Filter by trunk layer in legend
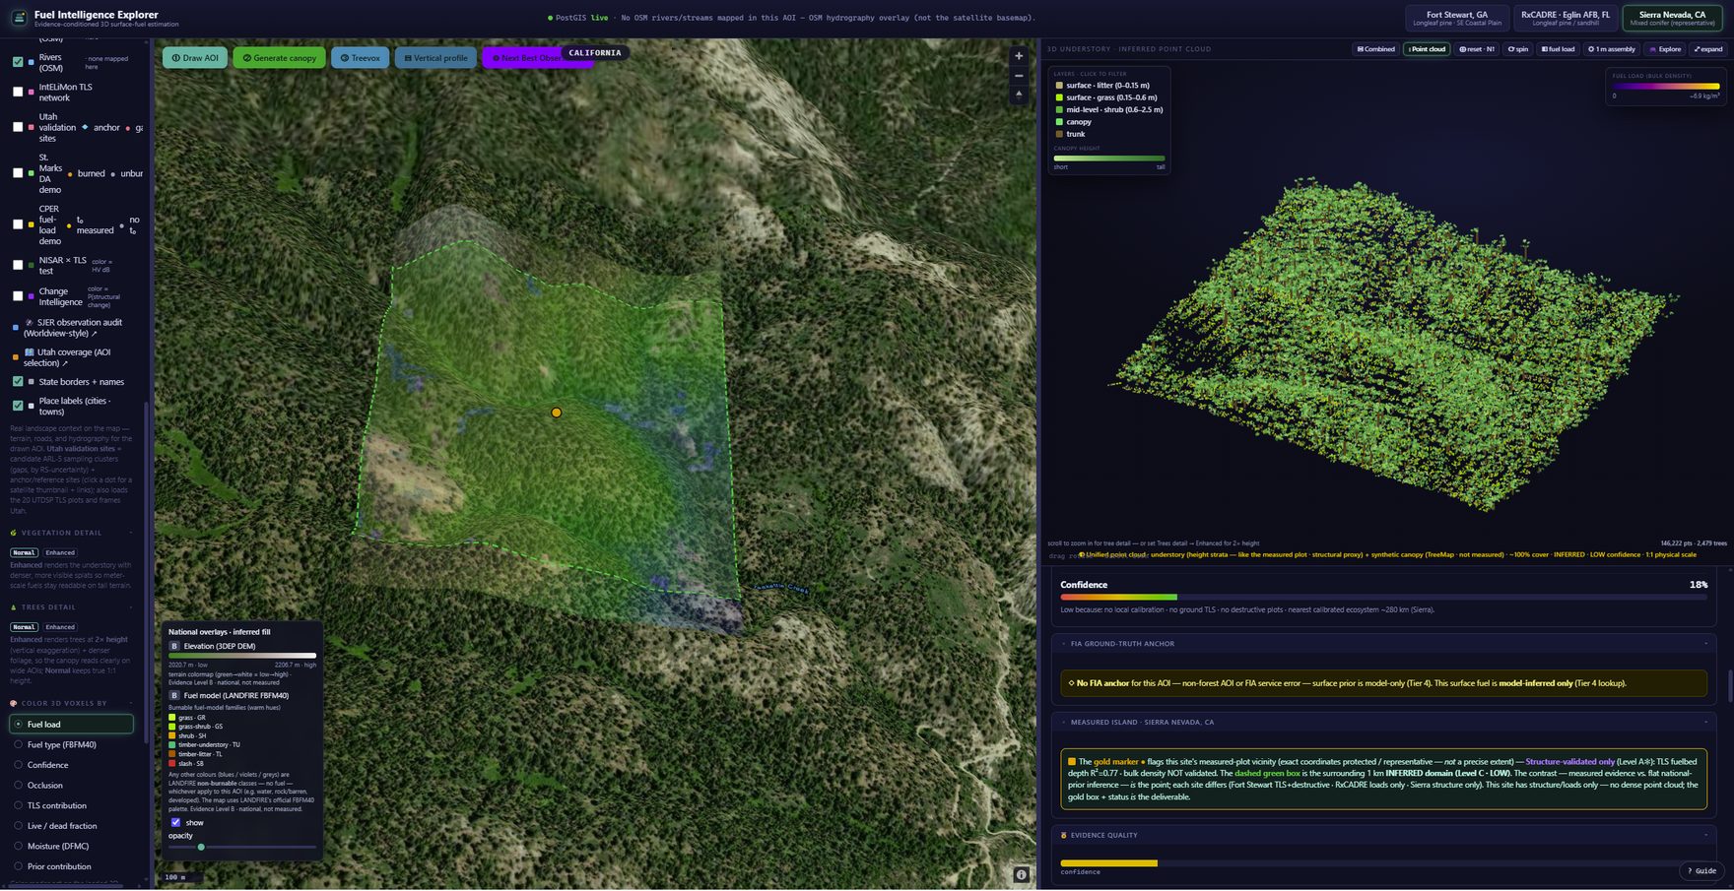 click(1070, 134)
